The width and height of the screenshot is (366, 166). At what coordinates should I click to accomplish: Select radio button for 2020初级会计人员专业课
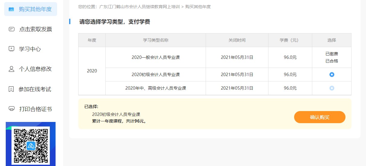332,75
